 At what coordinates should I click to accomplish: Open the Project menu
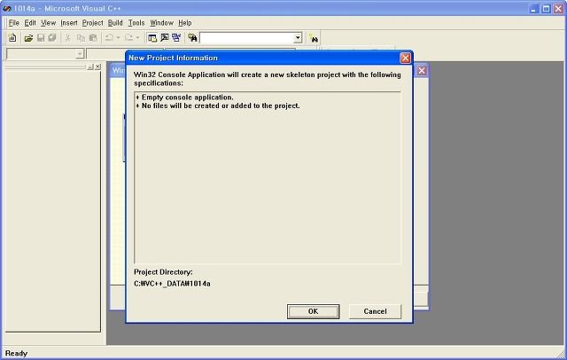(x=92, y=23)
